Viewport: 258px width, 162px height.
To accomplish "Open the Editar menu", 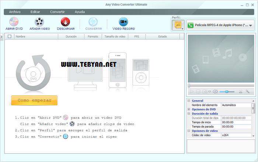I will pos(35,12).
